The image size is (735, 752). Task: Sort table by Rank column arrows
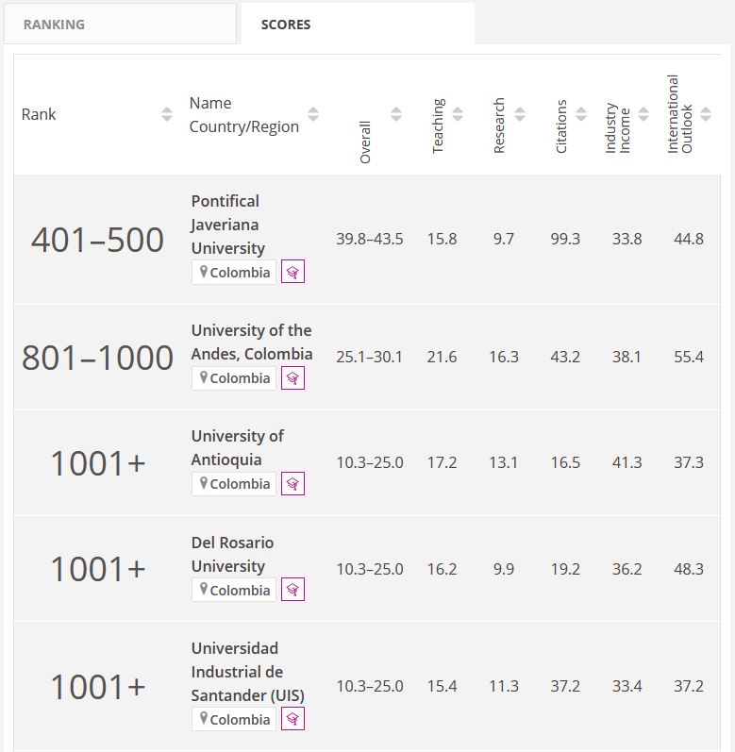(167, 114)
